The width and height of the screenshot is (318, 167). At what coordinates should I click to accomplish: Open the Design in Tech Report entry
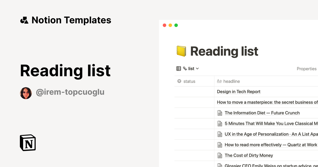click(238, 92)
